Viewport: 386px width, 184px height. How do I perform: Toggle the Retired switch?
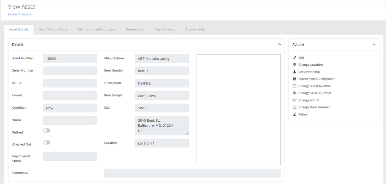tap(47, 130)
